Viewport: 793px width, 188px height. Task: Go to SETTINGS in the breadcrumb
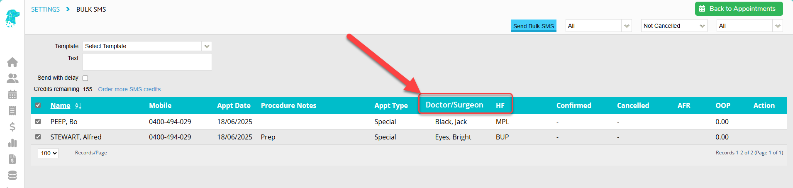click(45, 10)
